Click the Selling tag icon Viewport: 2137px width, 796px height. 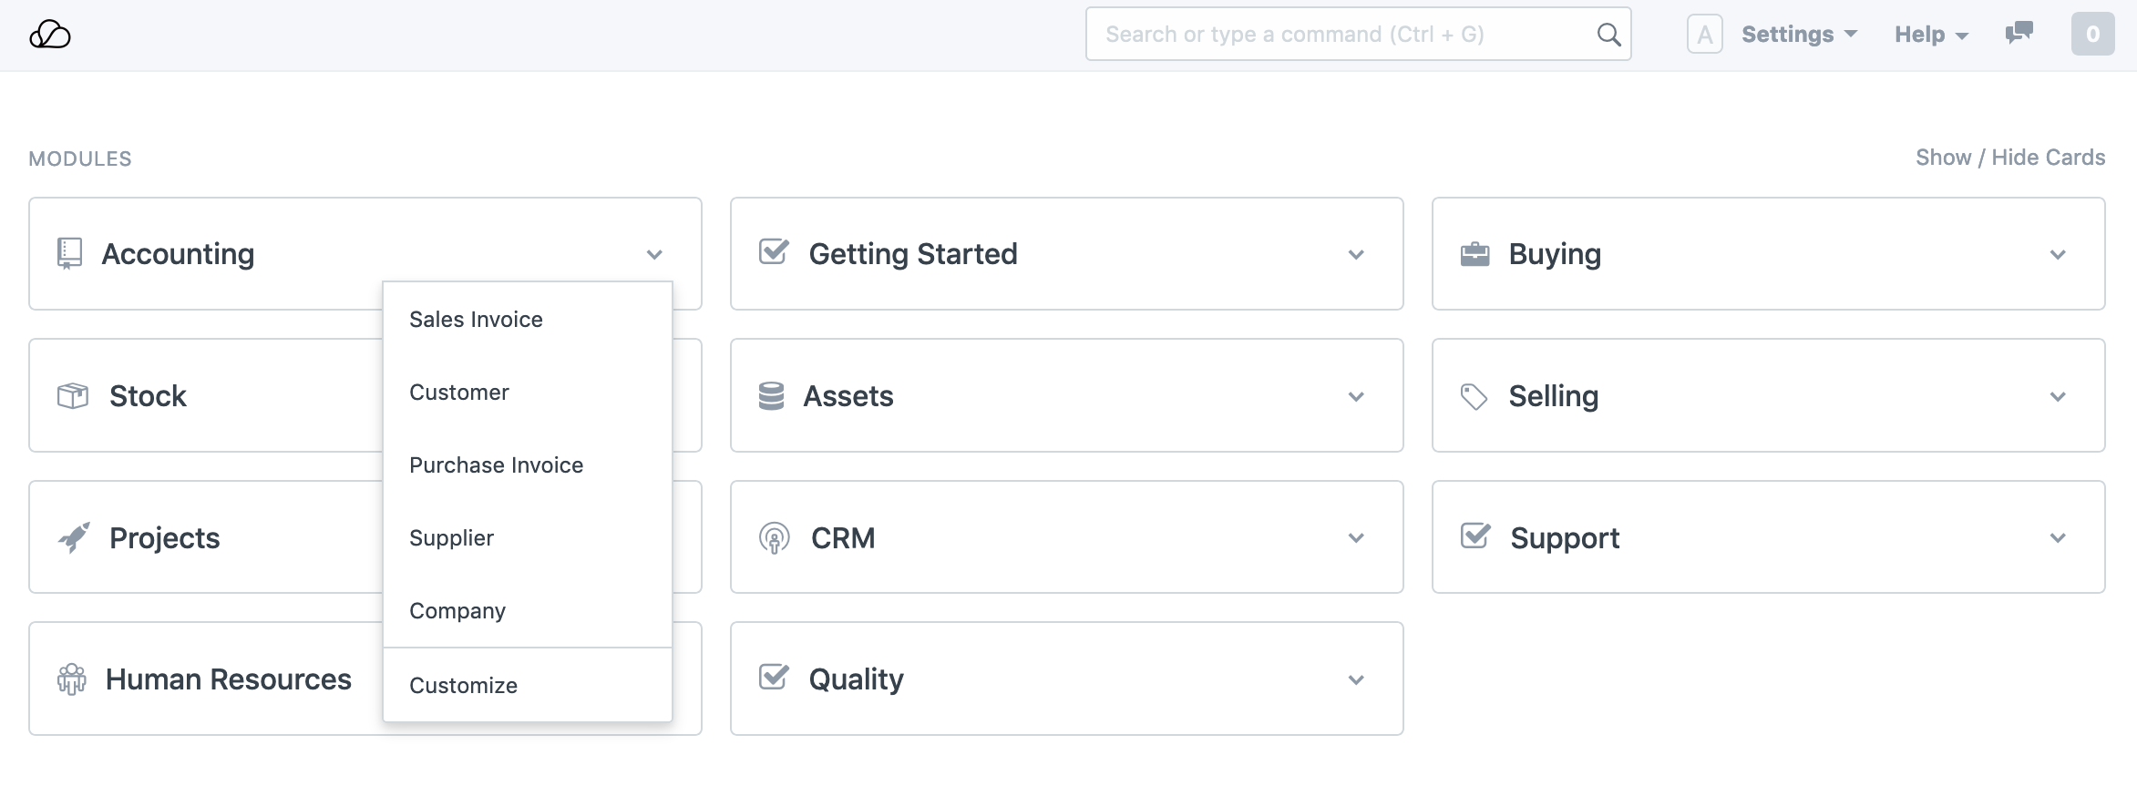point(1474,396)
